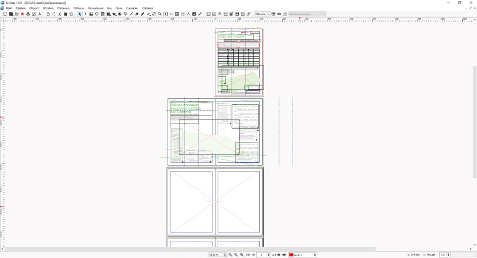The image size is (477, 258).
Task: Select the Shape tool in toolbar
Action: click(x=108, y=14)
